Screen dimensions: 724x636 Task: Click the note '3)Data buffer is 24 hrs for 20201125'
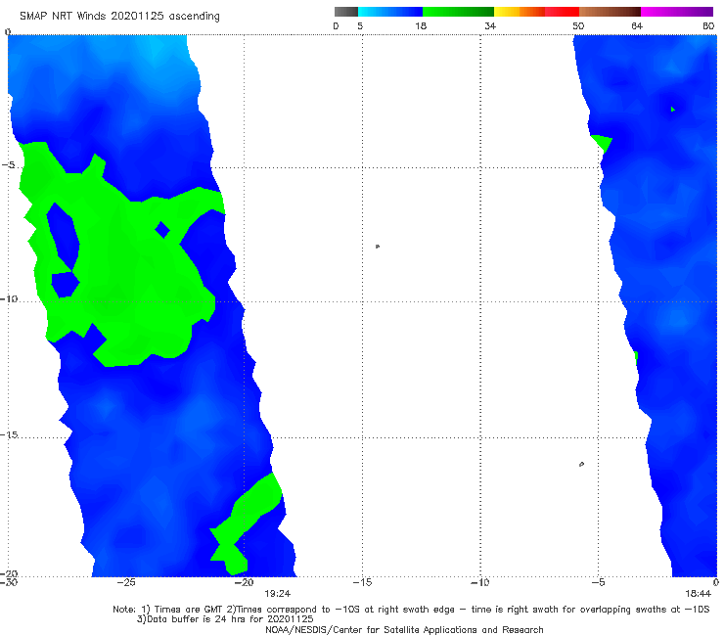tap(225, 619)
